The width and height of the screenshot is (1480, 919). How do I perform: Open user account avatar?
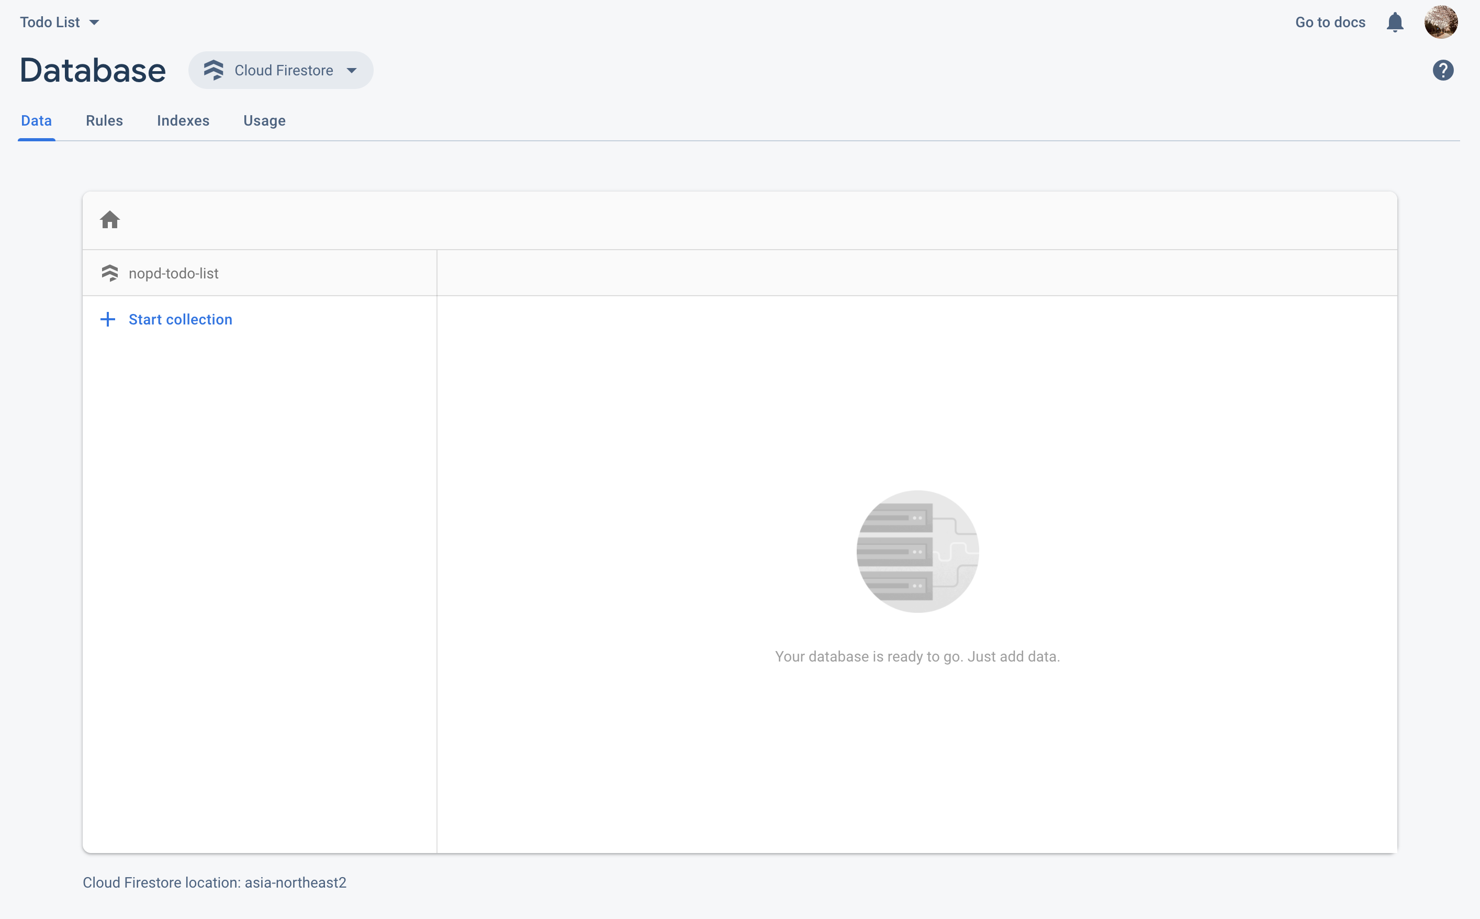1441,23
